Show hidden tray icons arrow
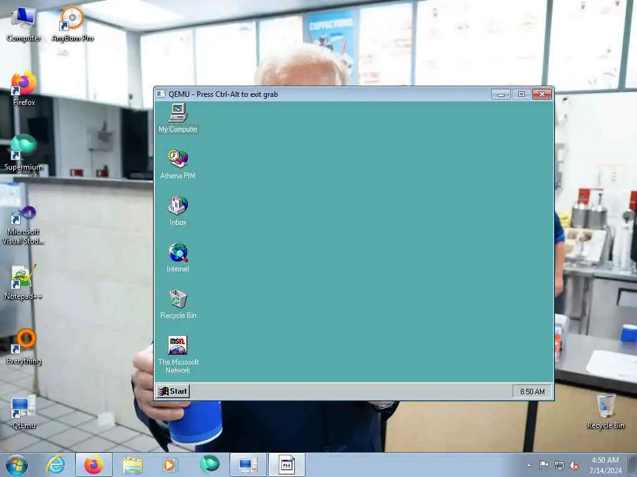This screenshot has width=637, height=477. click(529, 465)
